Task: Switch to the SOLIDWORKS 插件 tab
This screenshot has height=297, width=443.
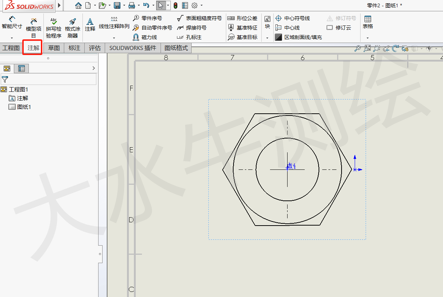Action: point(133,48)
